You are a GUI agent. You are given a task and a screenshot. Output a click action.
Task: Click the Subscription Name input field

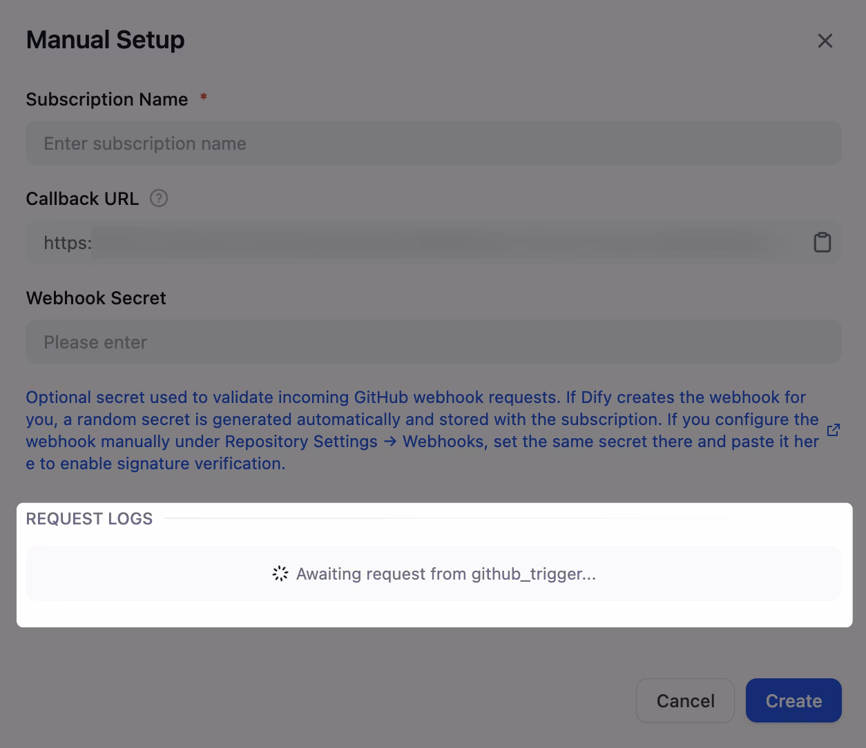(433, 144)
